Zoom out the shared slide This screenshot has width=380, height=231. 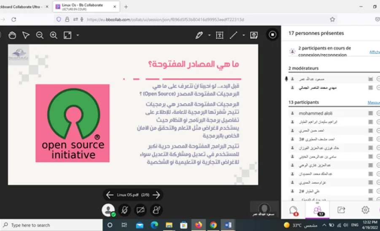[40, 35]
